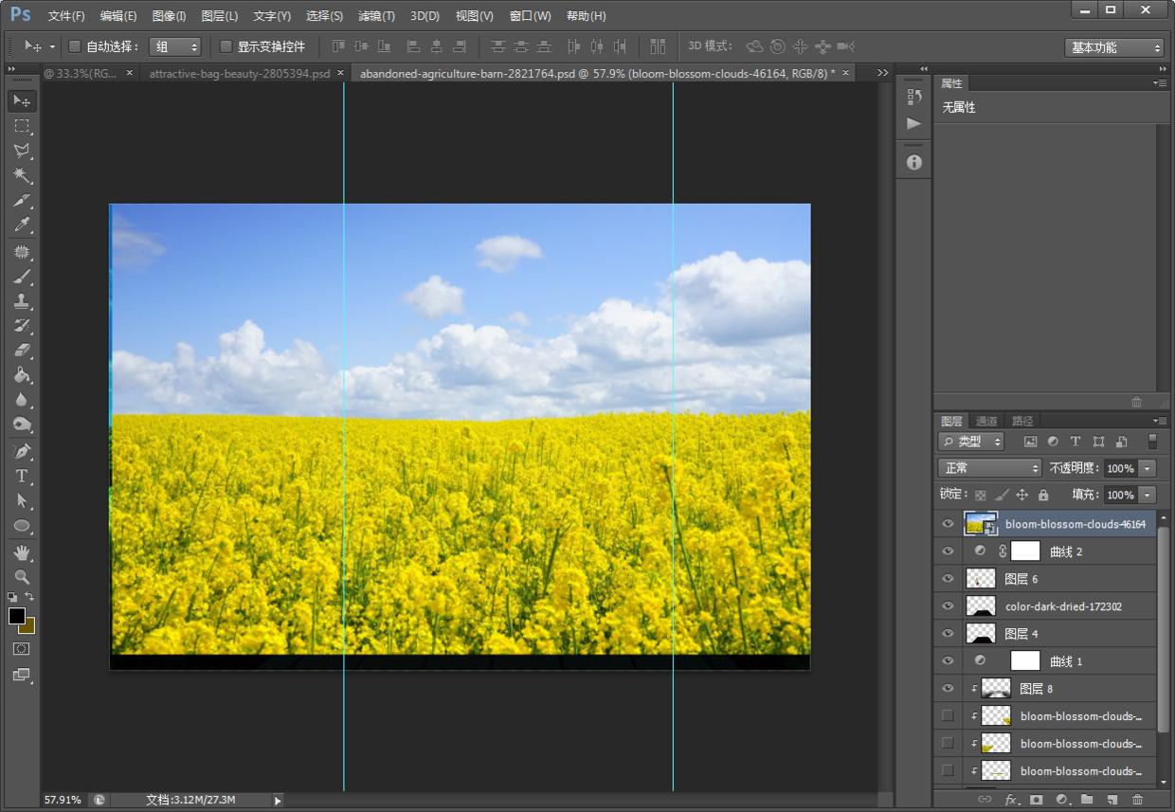Click the 曲线 2 layer mask thumbnail
The image size is (1175, 812).
pos(1025,551)
